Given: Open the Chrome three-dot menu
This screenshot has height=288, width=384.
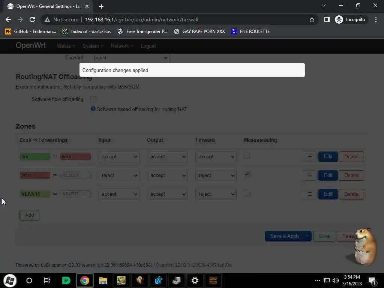Looking at the screenshot, I should pyautogui.click(x=376, y=19).
